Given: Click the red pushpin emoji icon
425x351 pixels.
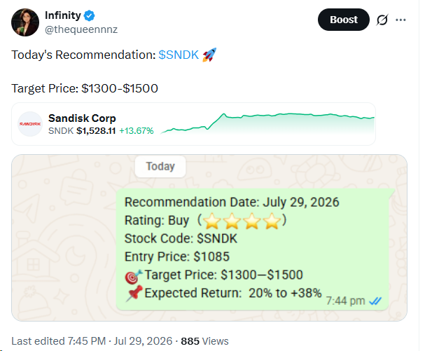Looking at the screenshot, I should pos(134,294).
